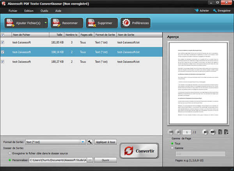Select the test-3aiseesoft file name
Image resolution: width=234 pixels, height=171 pixels.
point(21,62)
